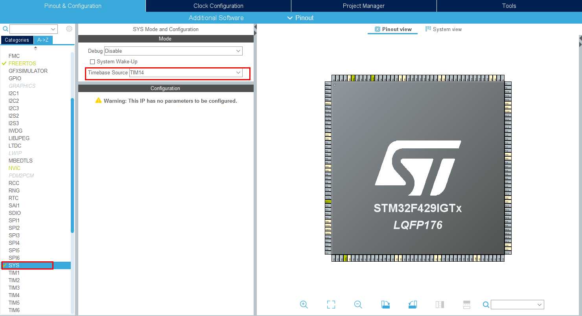Viewport: 582px width, 316px height.
Task: Open the category settings gear icon
Action: [x=69, y=29]
